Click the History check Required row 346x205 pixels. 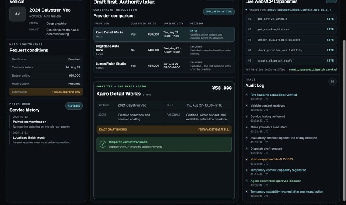click(x=46, y=84)
